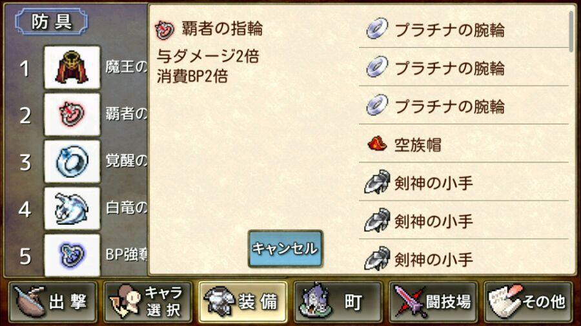Select the BP強奪 ring icon in slot 5

point(72,254)
